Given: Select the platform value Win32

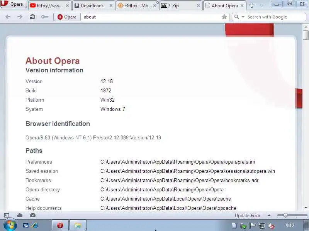Looking at the screenshot, I should pyautogui.click(x=107, y=100).
